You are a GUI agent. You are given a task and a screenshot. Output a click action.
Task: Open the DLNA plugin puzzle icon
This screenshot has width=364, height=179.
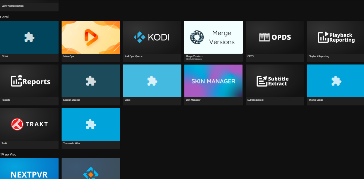click(29, 37)
